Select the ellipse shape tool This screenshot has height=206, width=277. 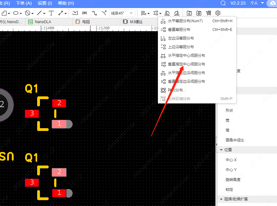coord(16,13)
